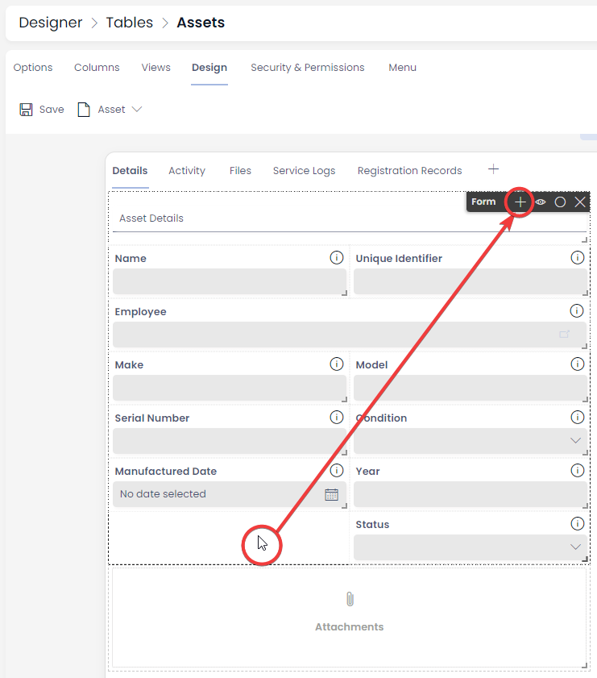Image resolution: width=597 pixels, height=678 pixels.
Task: Click Assets breadcrumb title
Action: 201,23
